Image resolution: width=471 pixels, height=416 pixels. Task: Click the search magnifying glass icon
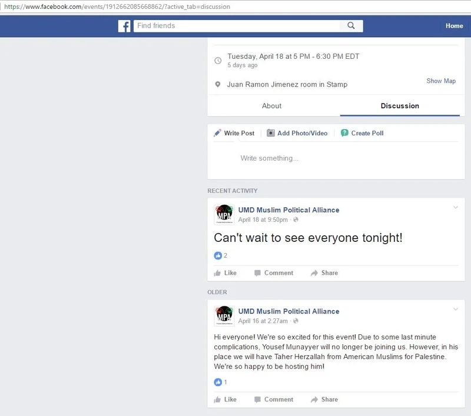coord(351,26)
